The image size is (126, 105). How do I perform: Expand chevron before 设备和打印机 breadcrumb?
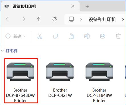[x=81, y=19]
